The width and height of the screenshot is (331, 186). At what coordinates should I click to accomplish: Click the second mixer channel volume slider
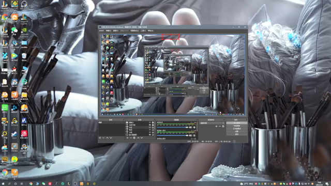pos(173,135)
